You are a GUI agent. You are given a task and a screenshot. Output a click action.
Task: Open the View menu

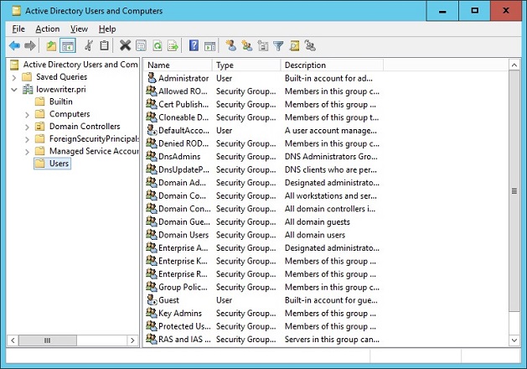pyautogui.click(x=79, y=29)
